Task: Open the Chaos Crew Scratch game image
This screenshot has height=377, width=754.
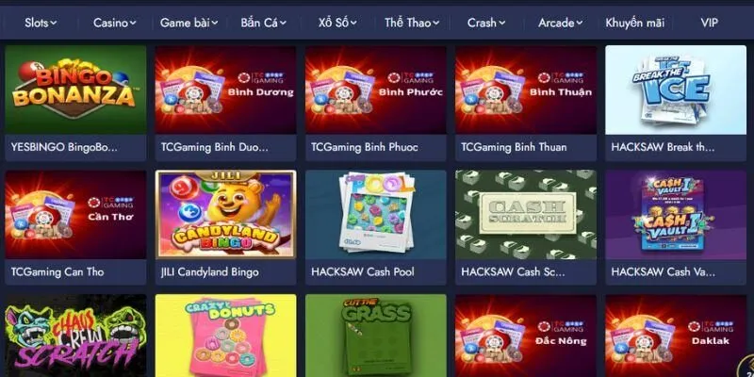Action: pyautogui.click(x=75, y=336)
